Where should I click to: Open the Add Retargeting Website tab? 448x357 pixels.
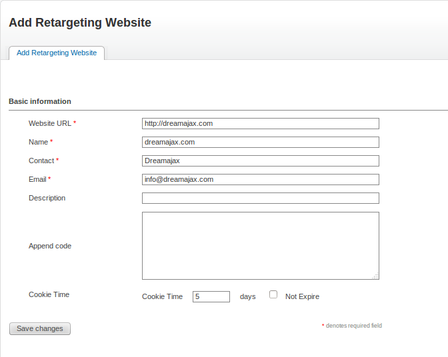click(57, 53)
